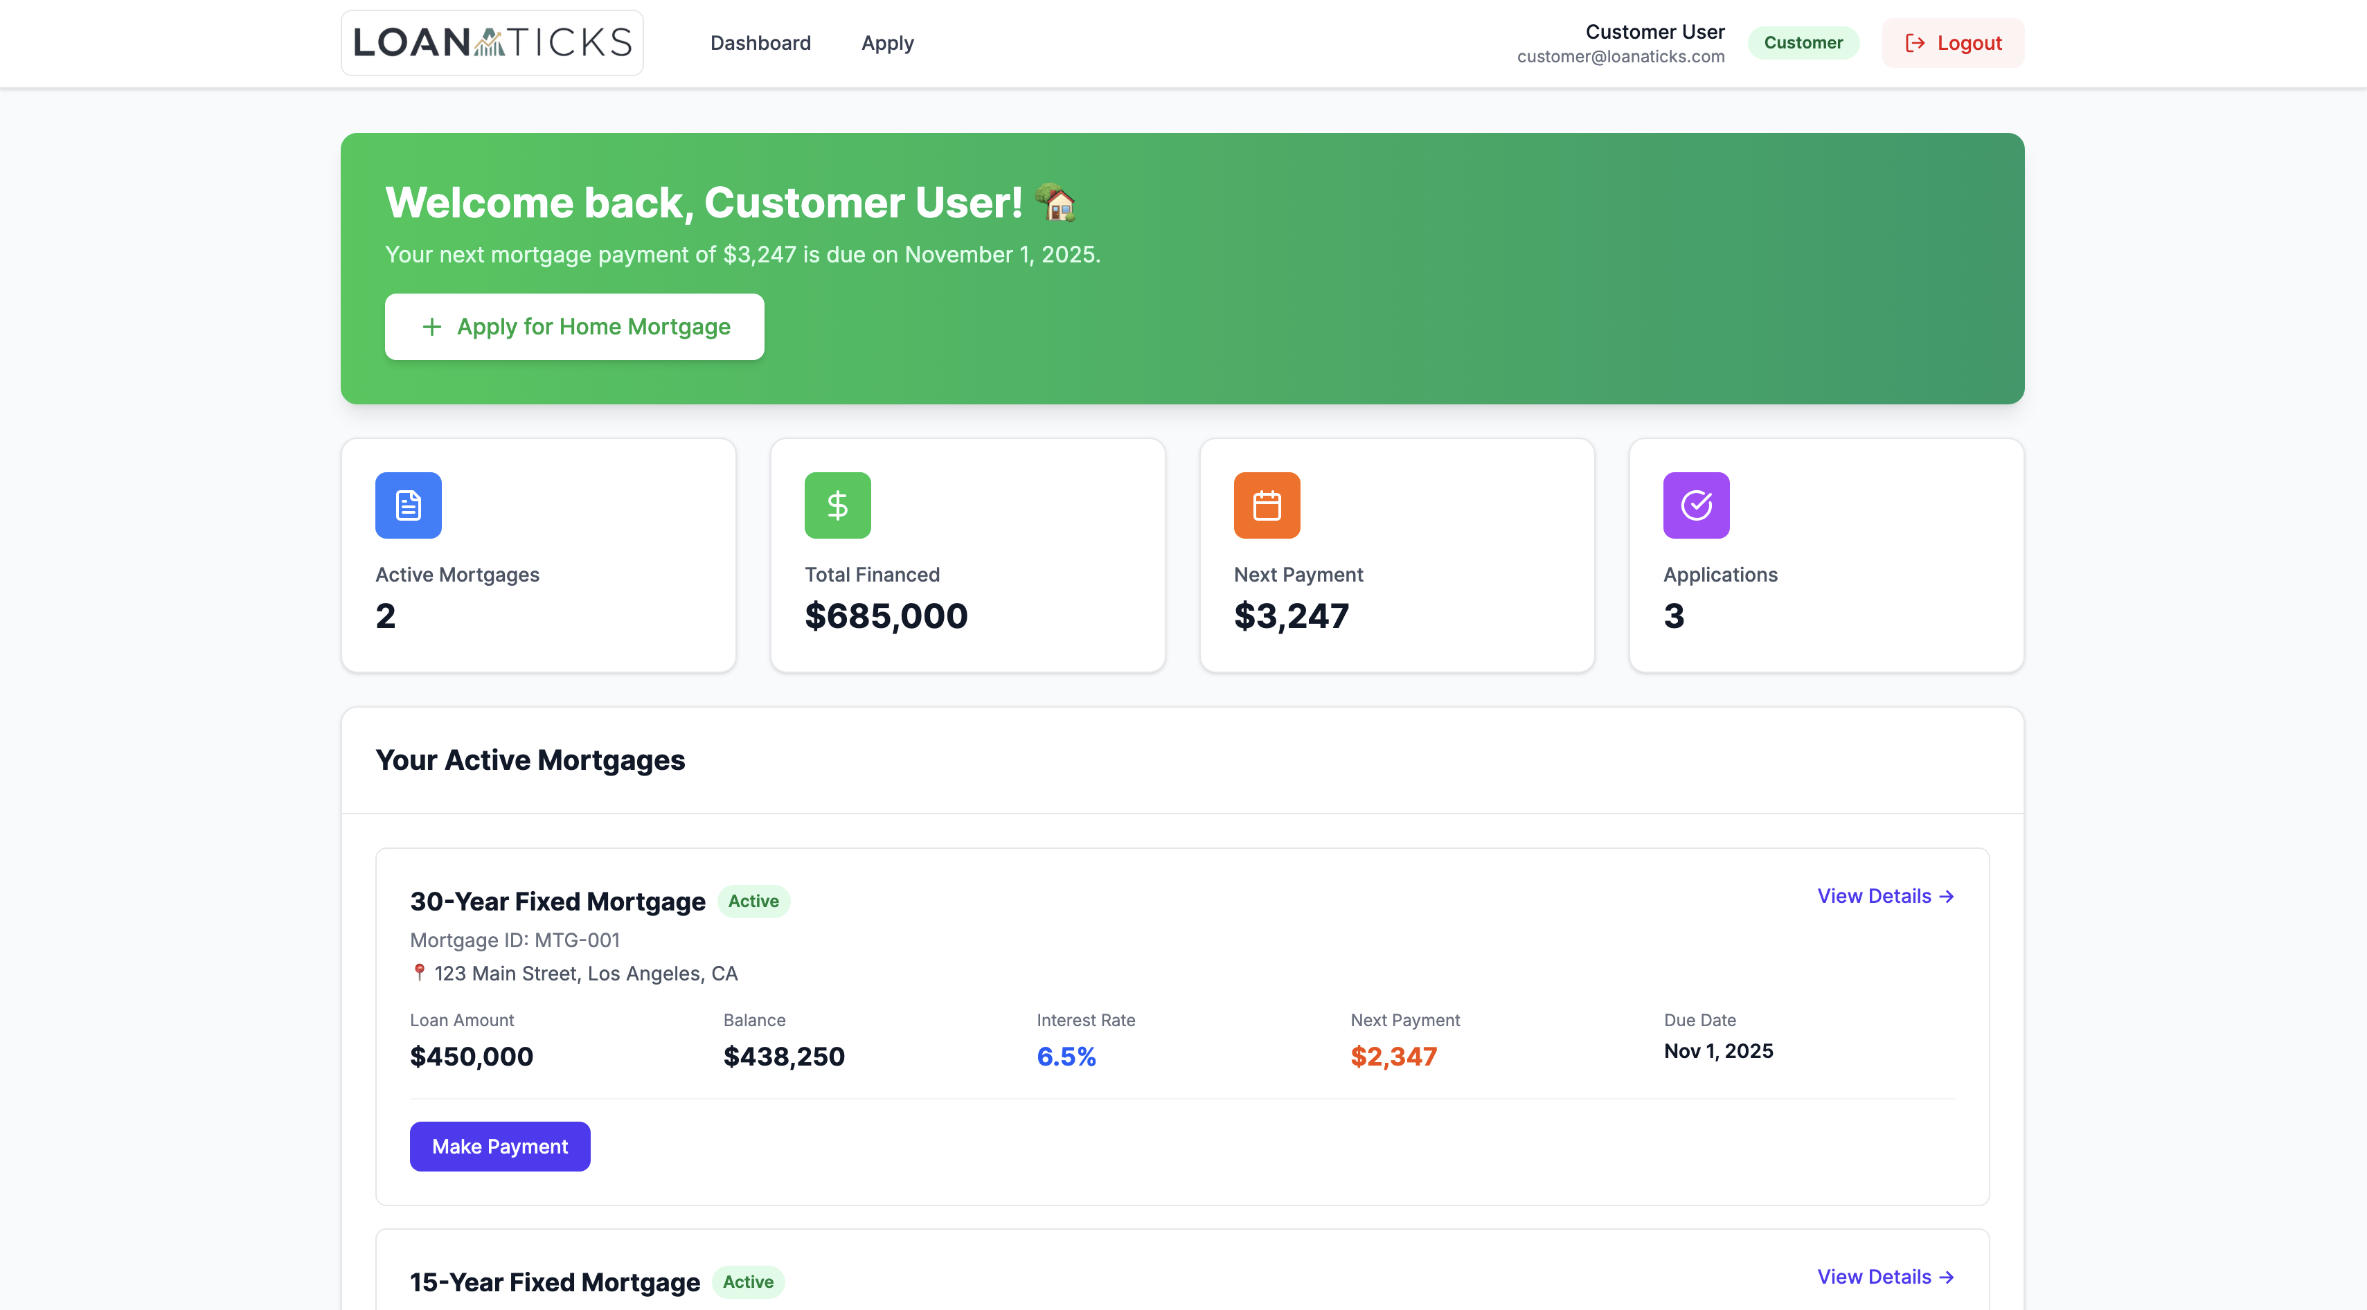Click the Active Mortgages stat card

539,555
